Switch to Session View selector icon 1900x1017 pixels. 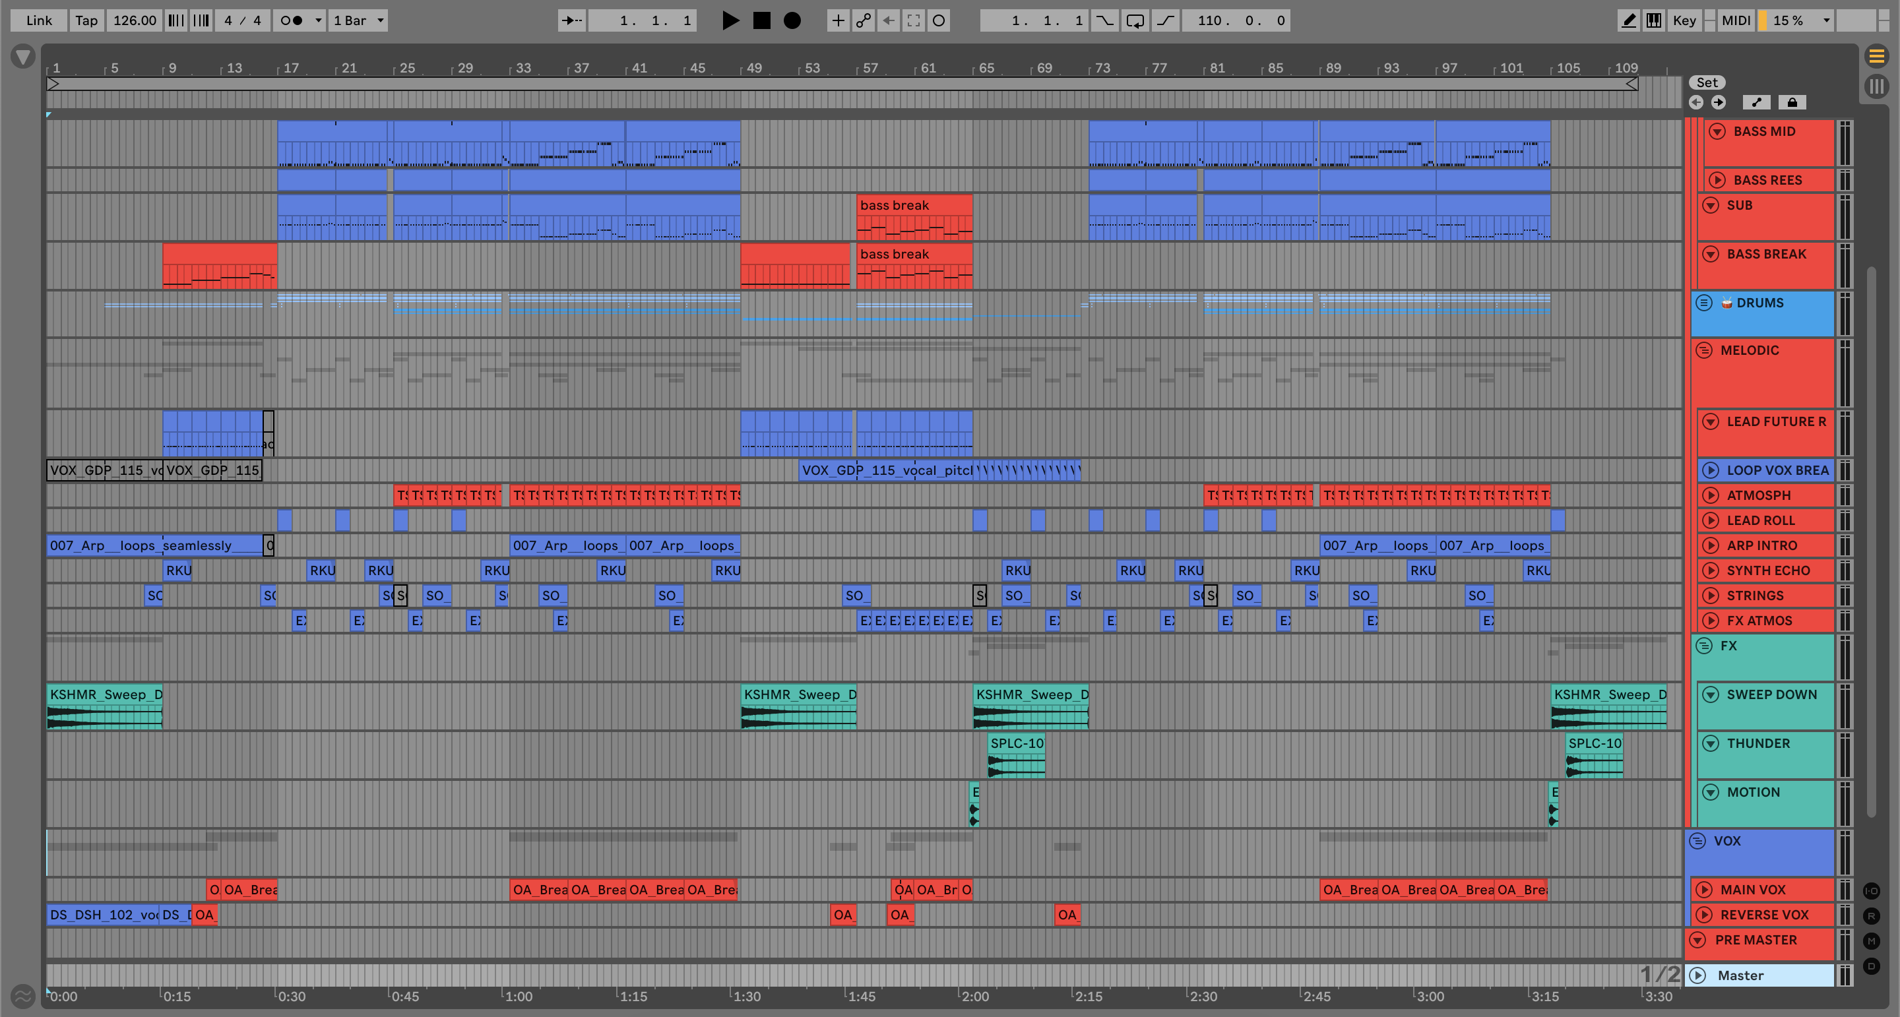(1876, 86)
